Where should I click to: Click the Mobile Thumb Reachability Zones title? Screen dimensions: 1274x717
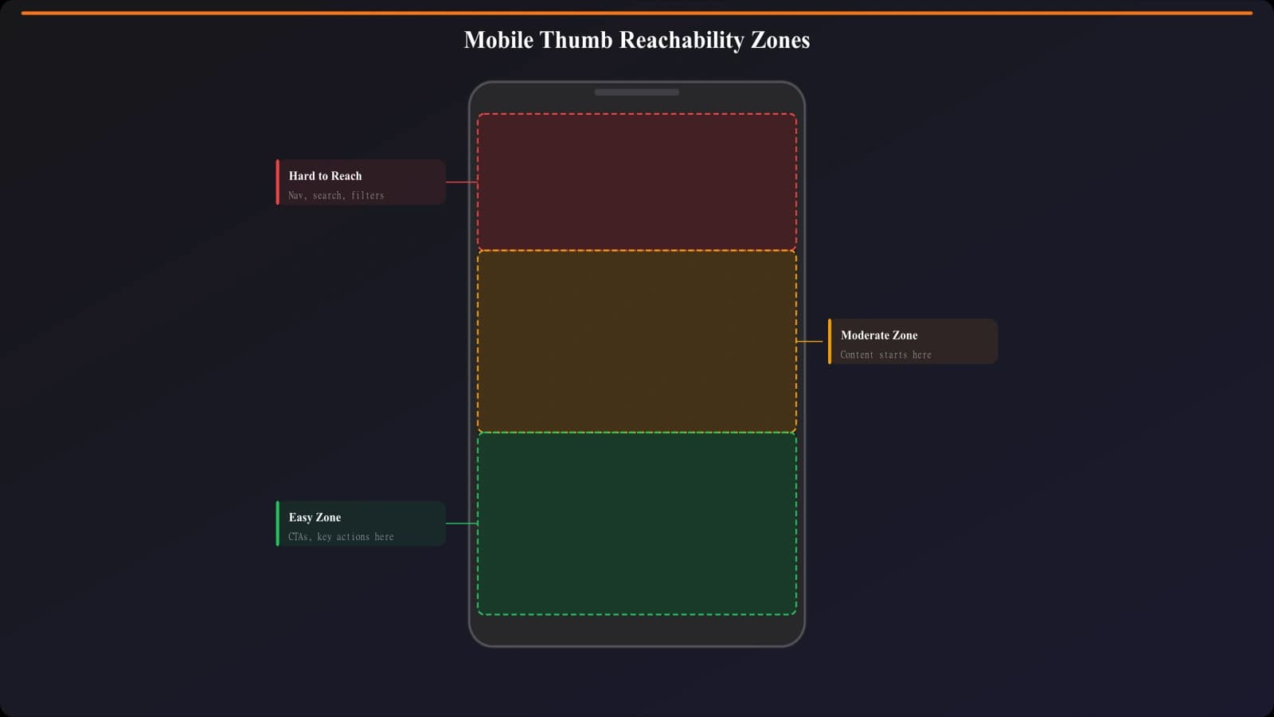[x=636, y=39]
